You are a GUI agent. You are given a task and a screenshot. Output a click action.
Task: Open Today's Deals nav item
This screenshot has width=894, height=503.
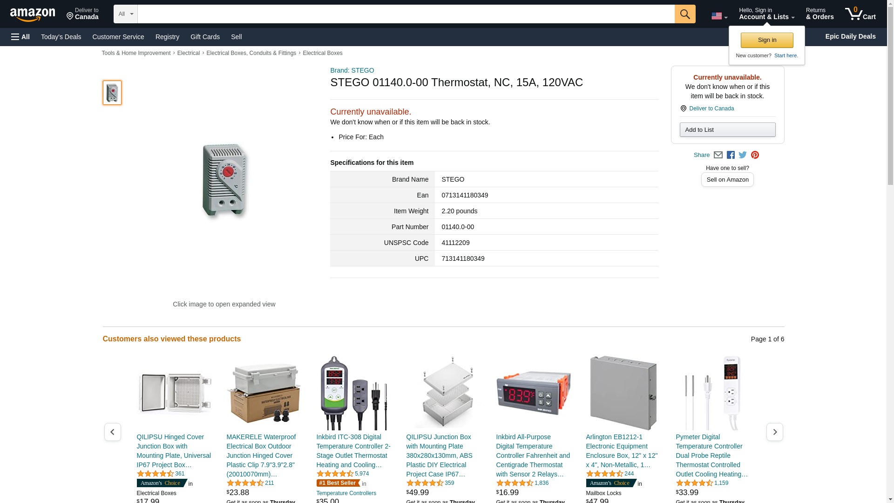point(61,37)
